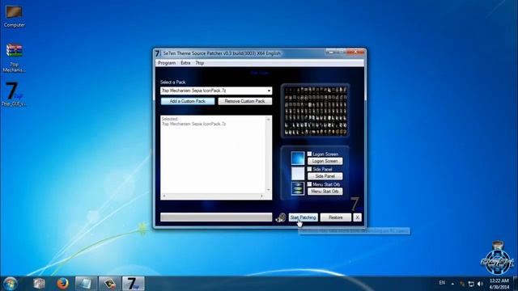
Task: Enable the Logon Screen checkbox
Action: 309,154
